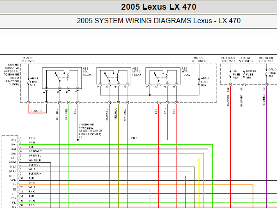Image resolution: width=277 pixels, height=208 pixels.
Task: Click the horizontal 'BLK/RED' jumper wire label
Action: point(36,111)
